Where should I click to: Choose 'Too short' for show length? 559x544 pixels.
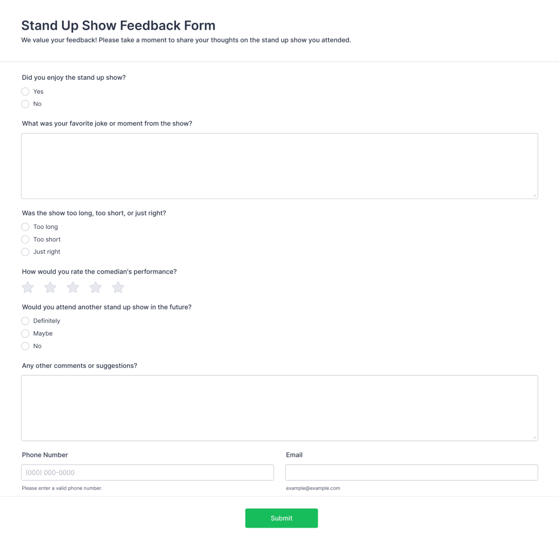pos(25,239)
